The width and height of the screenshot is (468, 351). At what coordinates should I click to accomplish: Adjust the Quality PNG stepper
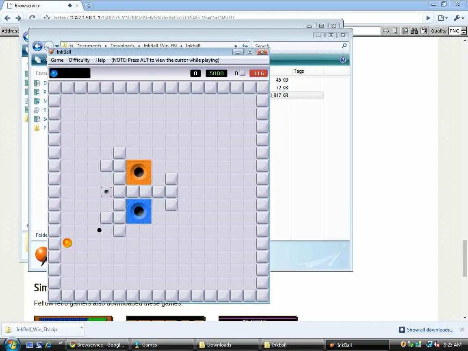[x=464, y=31]
